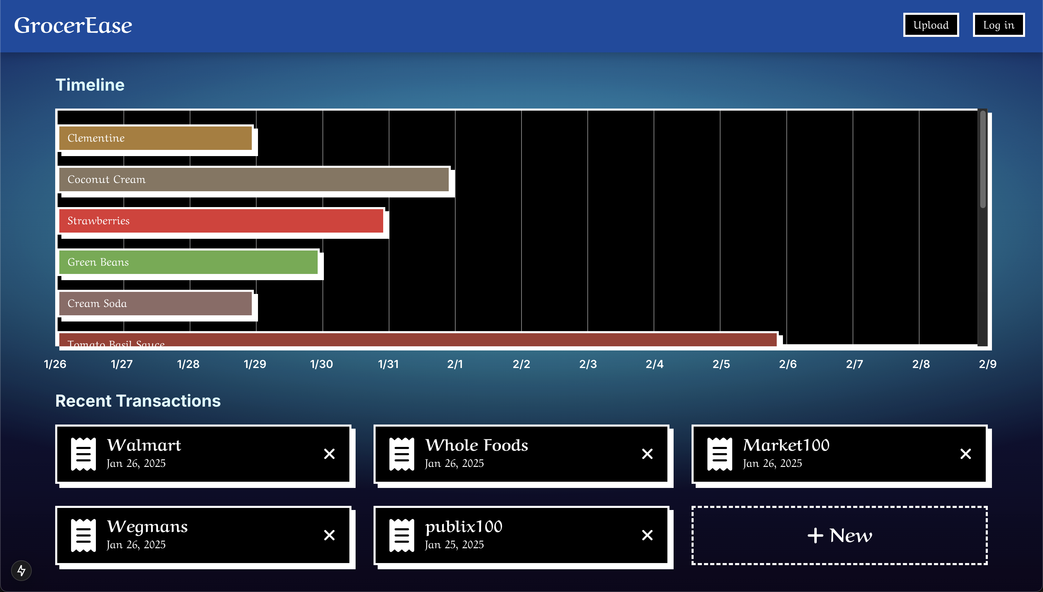The height and width of the screenshot is (592, 1043).
Task: Select the Coconut Cream timeline bar
Action: [254, 179]
